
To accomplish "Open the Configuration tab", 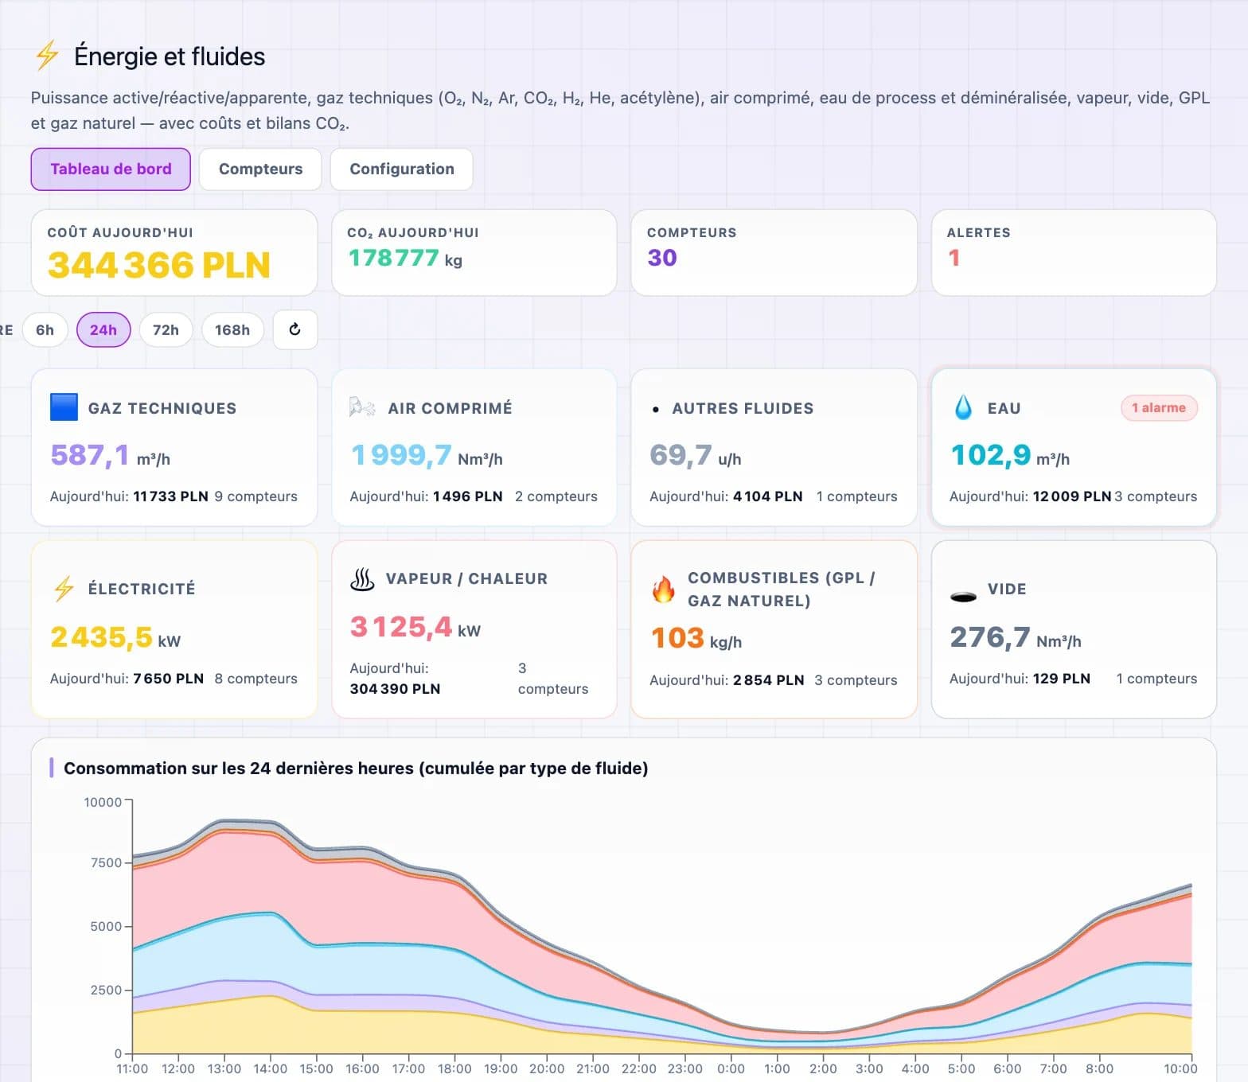I will point(402,169).
